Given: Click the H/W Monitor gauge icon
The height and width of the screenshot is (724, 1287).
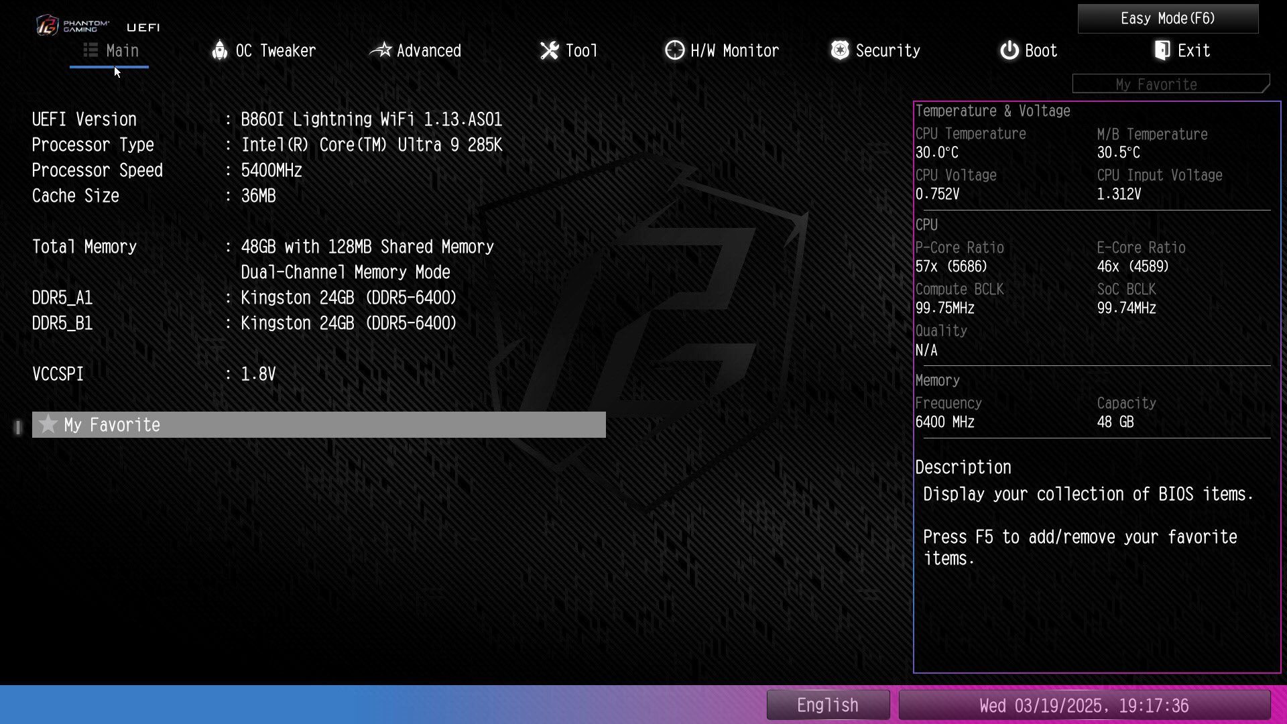Looking at the screenshot, I should tap(674, 50).
